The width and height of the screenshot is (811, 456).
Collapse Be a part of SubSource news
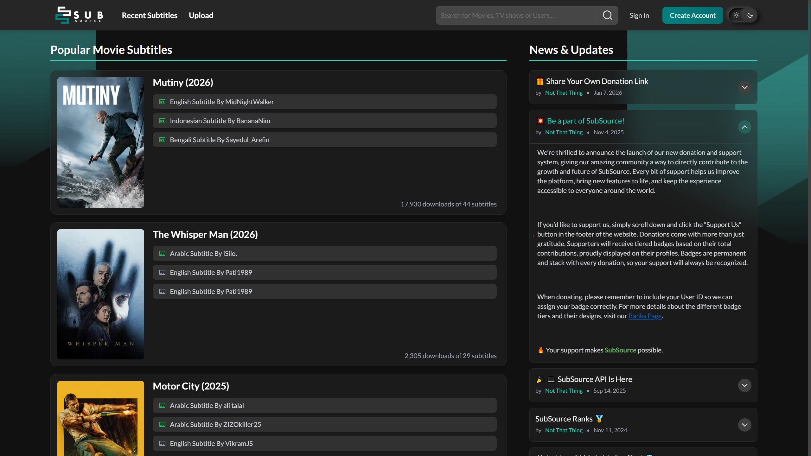(x=744, y=127)
